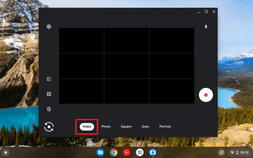The image size is (253, 158).
Task: Enable the timer icon
Action: coord(49,109)
